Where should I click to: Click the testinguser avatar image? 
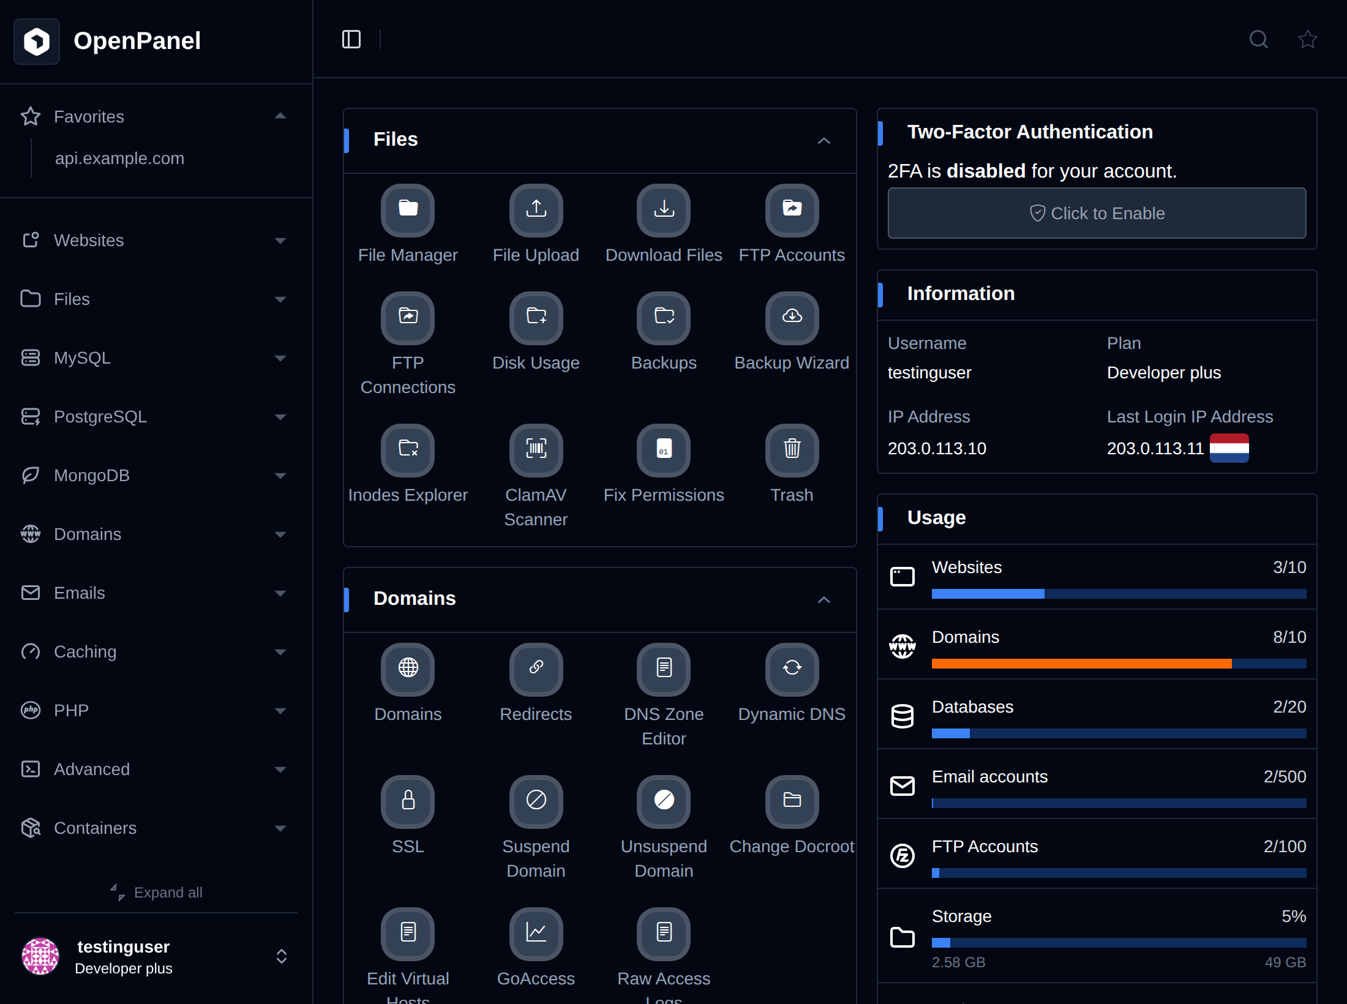(40, 956)
